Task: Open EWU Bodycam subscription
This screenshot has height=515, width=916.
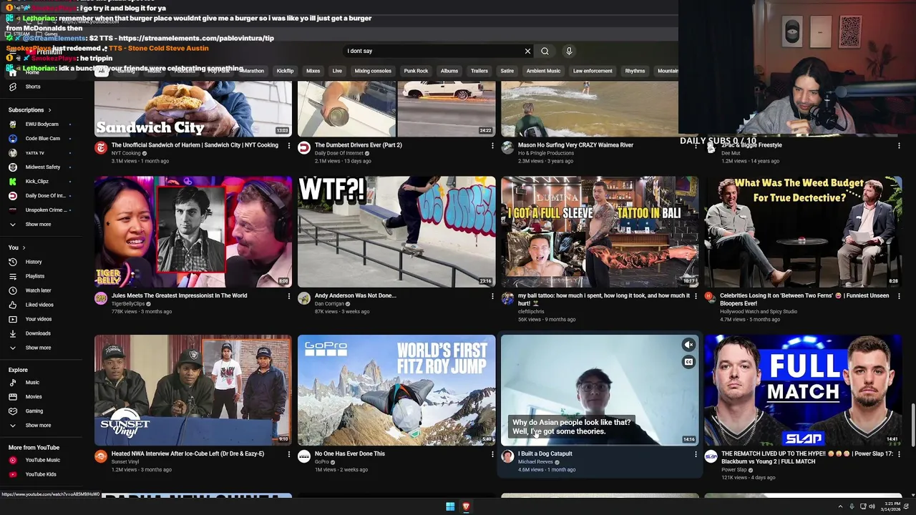Action: (x=42, y=124)
